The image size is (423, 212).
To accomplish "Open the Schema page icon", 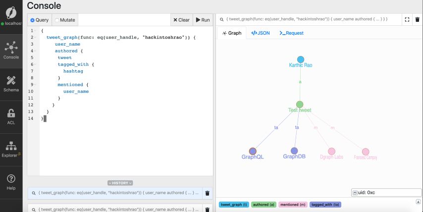I will point(11,84).
